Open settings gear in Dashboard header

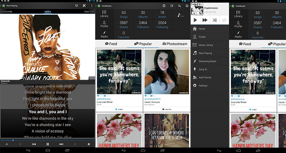(x=187, y=6)
